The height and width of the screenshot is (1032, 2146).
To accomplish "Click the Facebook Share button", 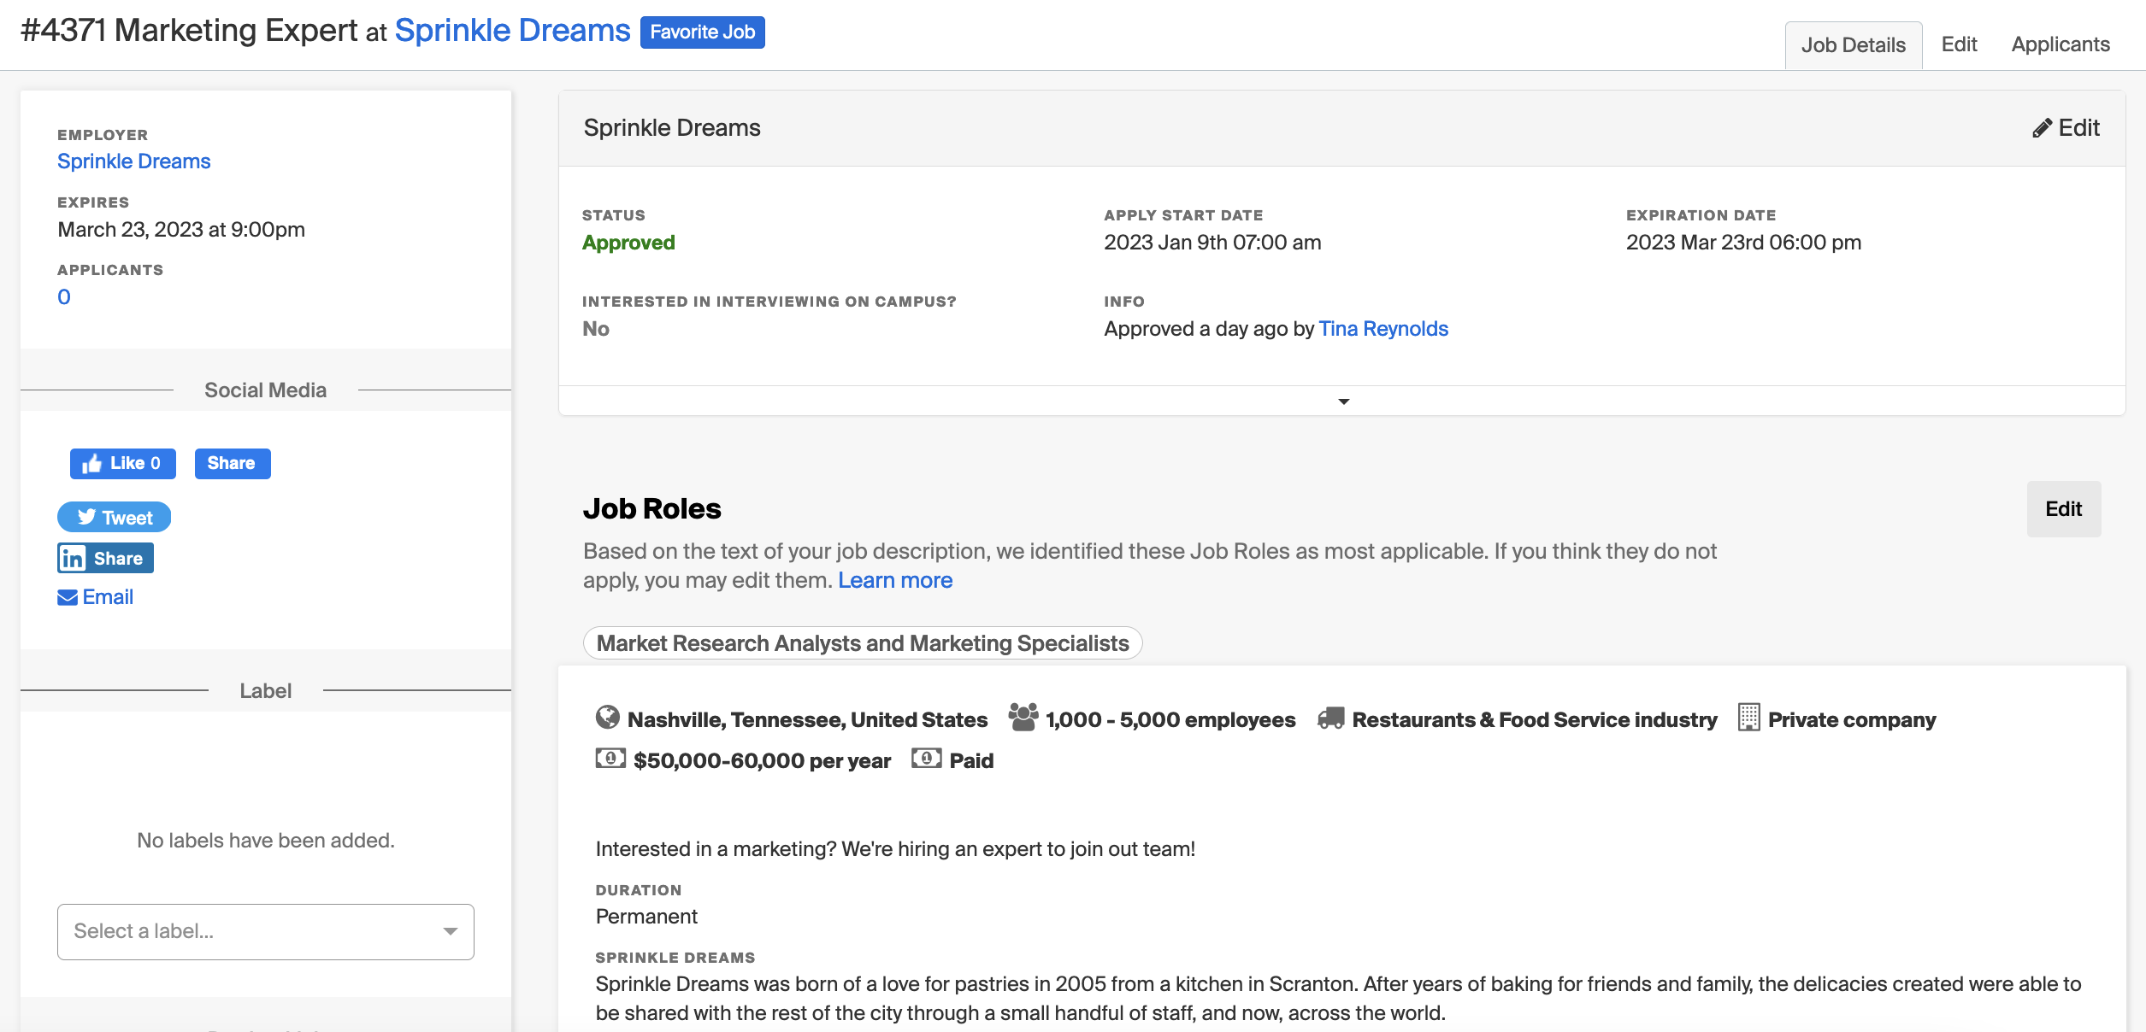I will point(232,463).
